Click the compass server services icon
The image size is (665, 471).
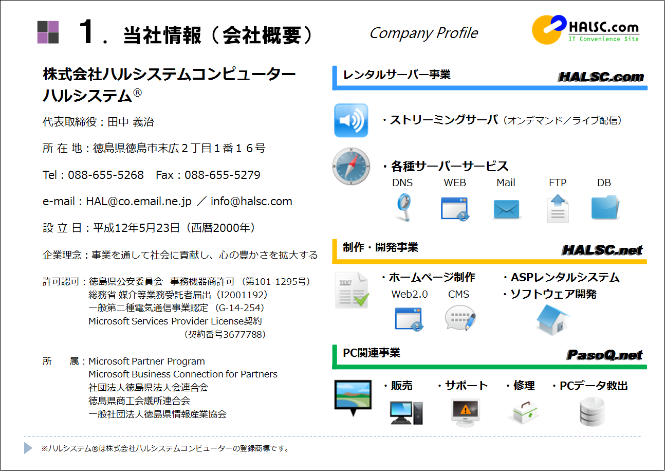click(x=351, y=166)
